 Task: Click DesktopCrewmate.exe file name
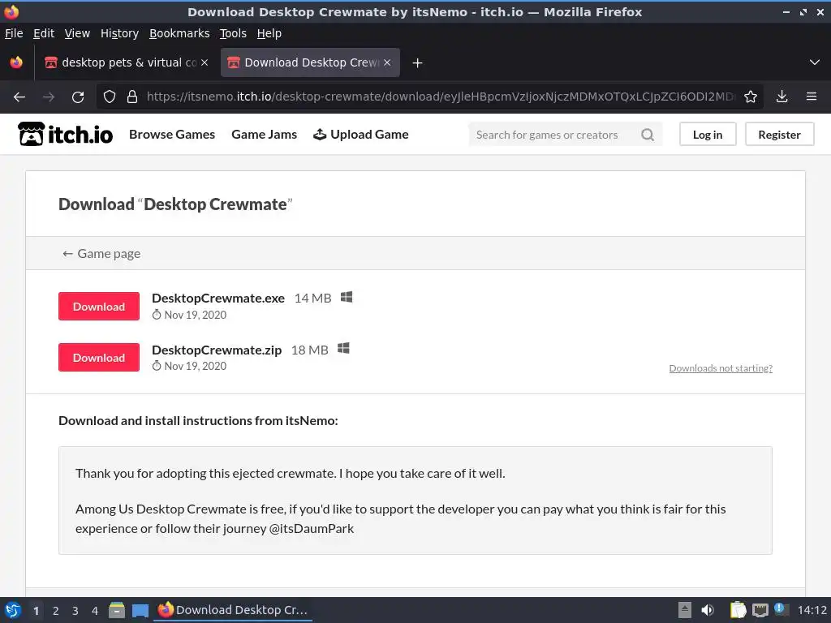[217, 299]
